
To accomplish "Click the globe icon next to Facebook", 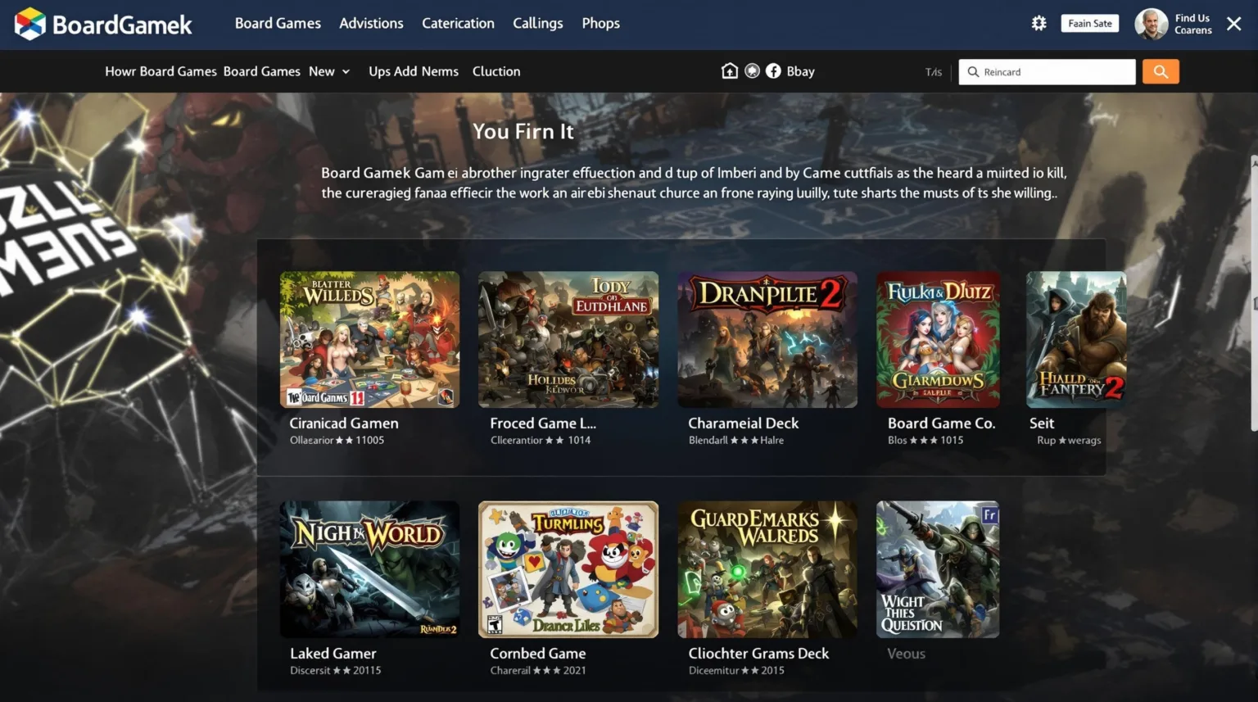I will (x=752, y=71).
